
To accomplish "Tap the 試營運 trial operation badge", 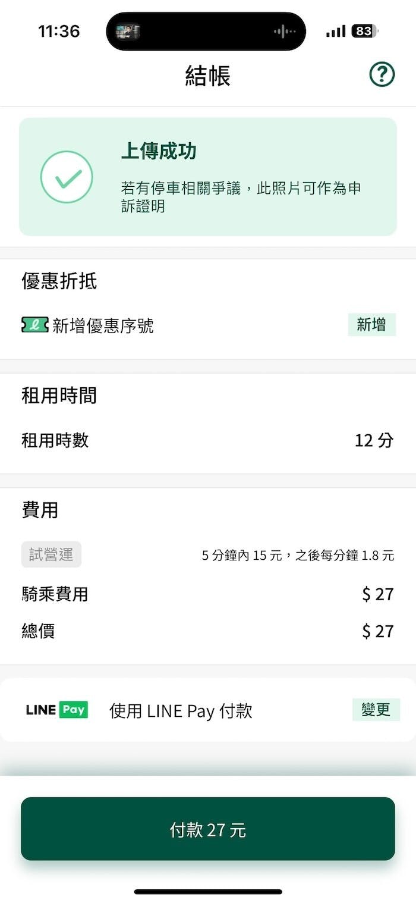I will [51, 554].
